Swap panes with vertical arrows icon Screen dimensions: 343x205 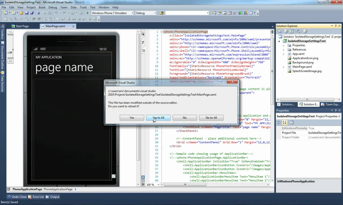143,42
